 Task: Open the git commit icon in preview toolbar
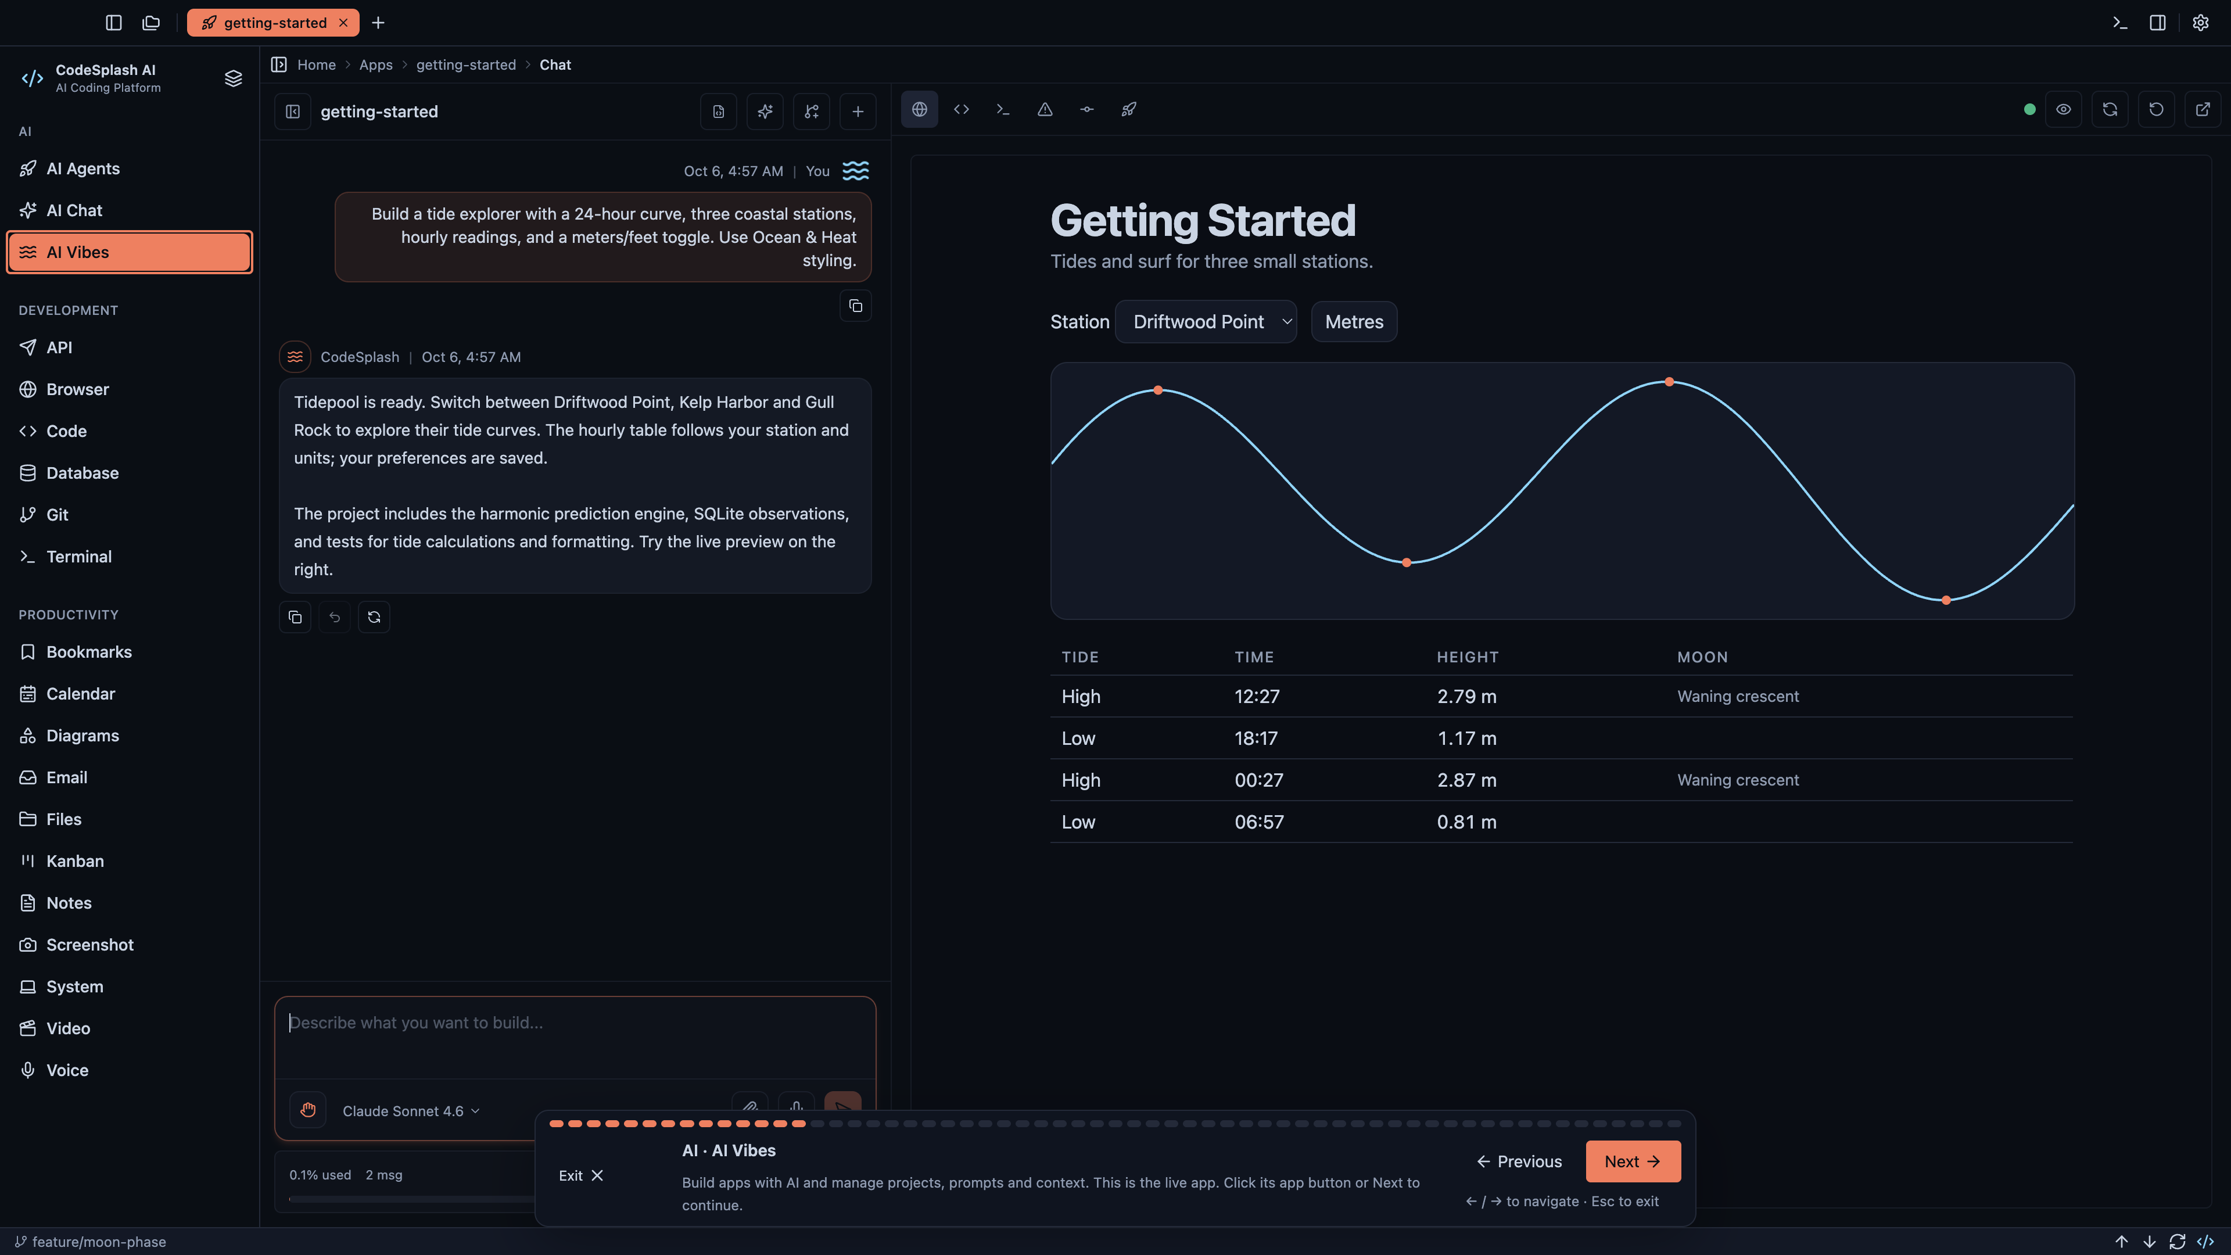[x=1087, y=109]
